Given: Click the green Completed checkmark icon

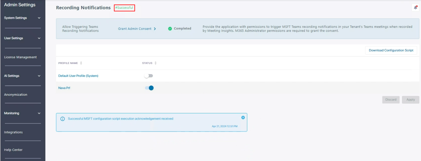Looking at the screenshot, I should pyautogui.click(x=170, y=29).
